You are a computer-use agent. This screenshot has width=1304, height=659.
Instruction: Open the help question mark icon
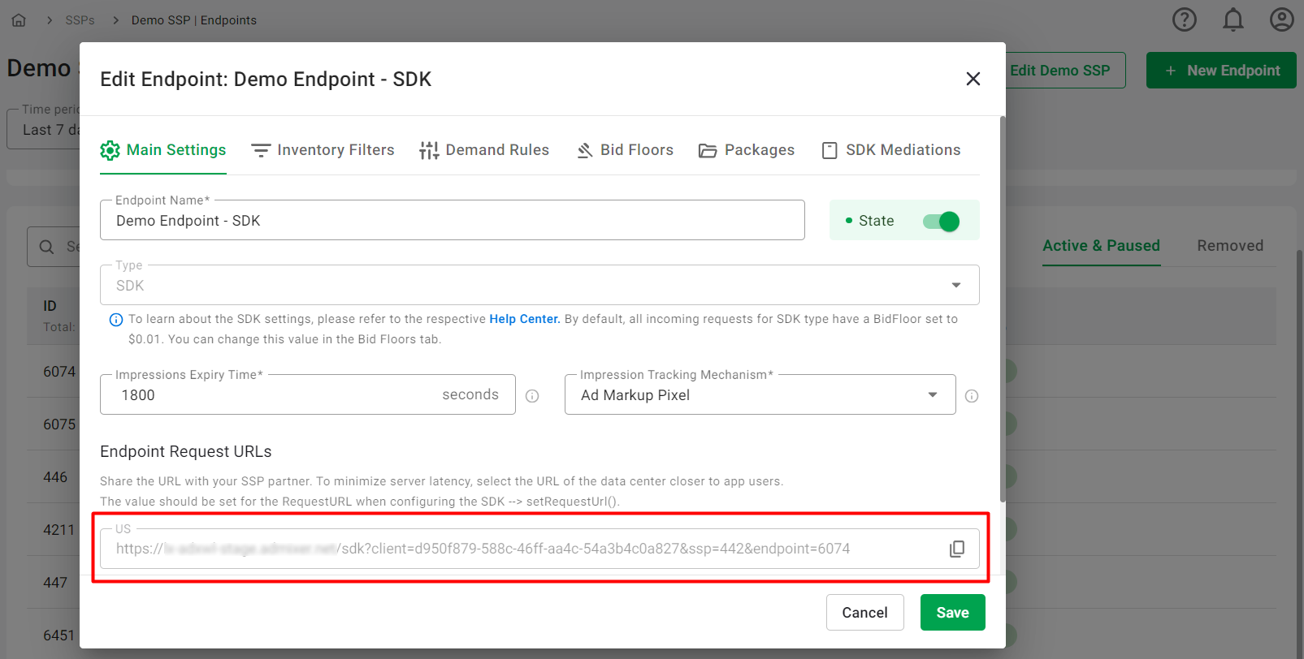[1184, 19]
